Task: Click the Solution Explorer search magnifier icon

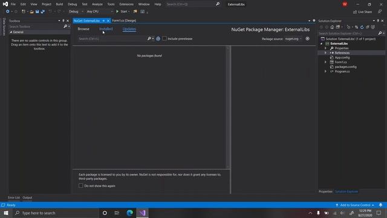Action: point(380,33)
